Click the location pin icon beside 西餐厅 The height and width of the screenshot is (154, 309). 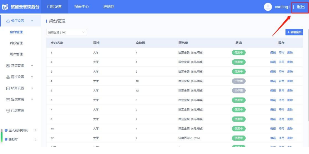coord(6,139)
